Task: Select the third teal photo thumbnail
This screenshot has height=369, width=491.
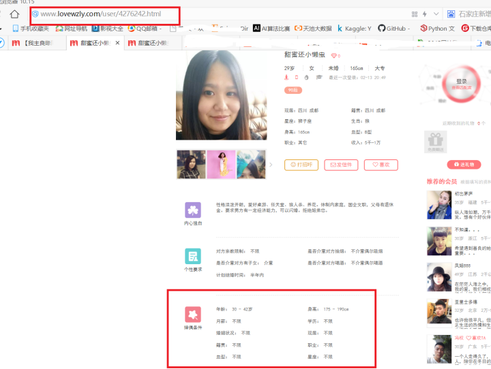Action: coord(251,165)
